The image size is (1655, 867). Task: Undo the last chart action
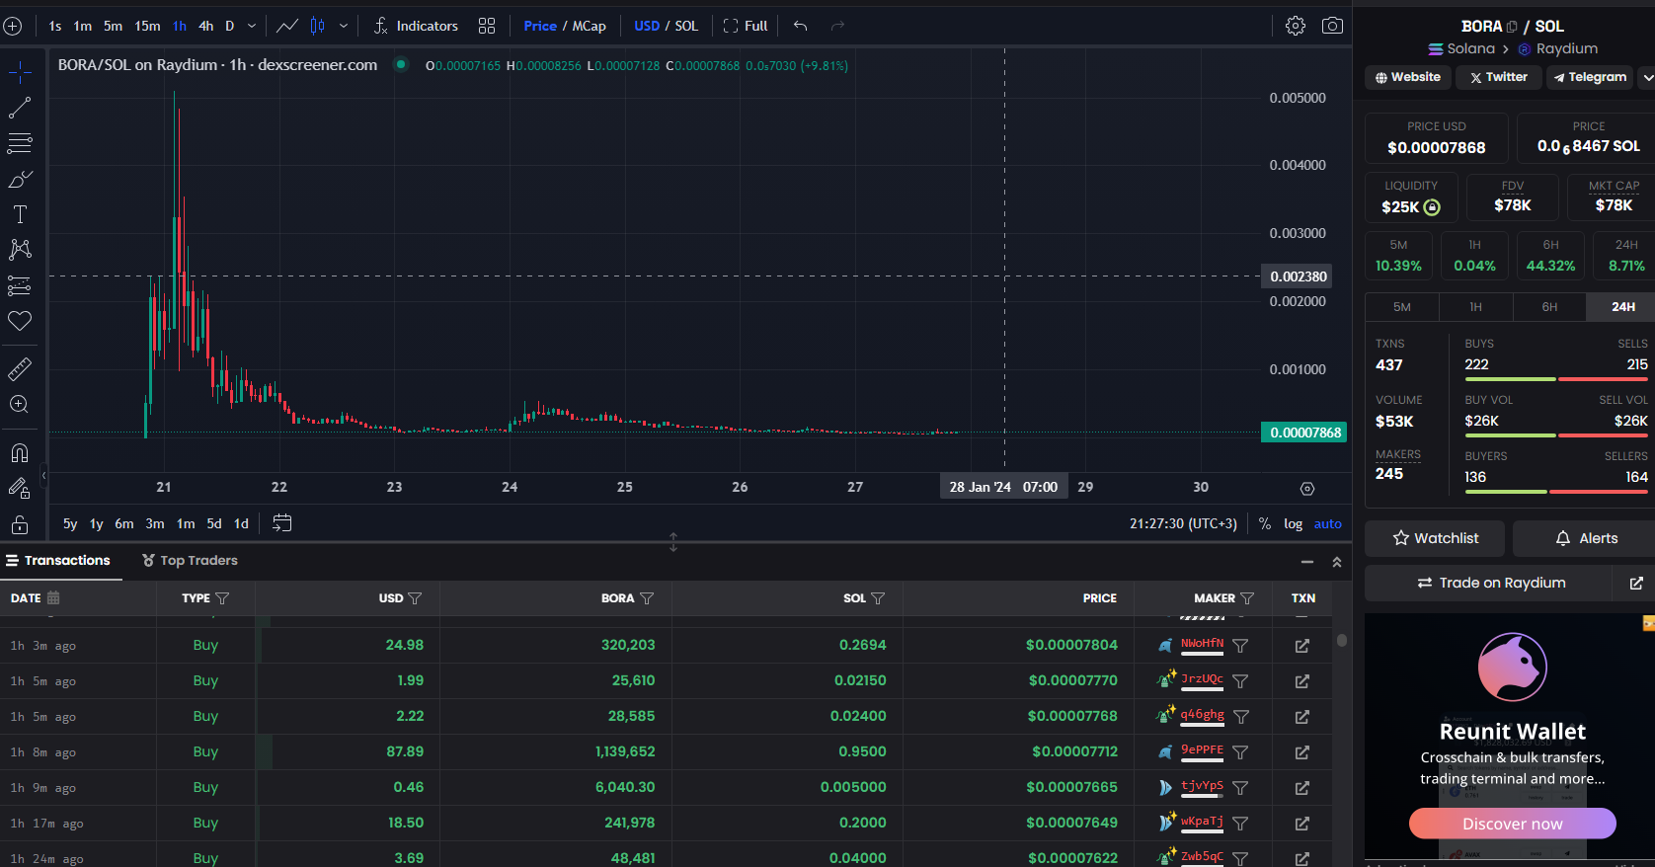point(801,27)
